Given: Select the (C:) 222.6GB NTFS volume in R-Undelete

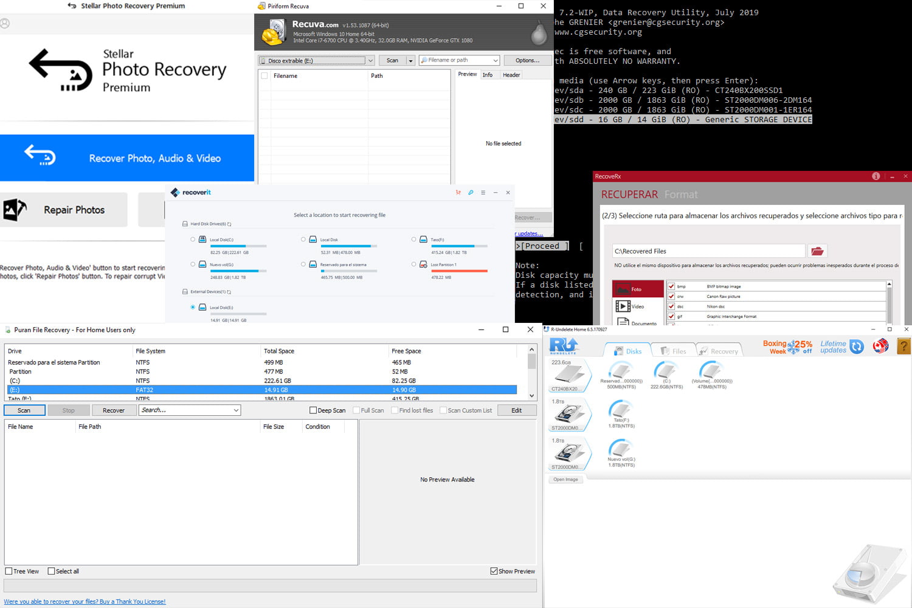Looking at the screenshot, I should [666, 375].
